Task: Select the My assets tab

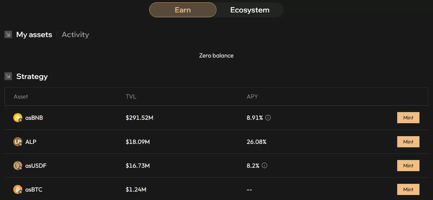Action: tap(34, 35)
